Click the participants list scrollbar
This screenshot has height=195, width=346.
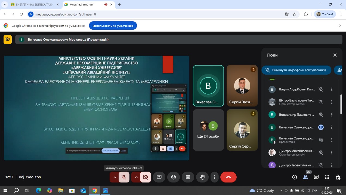[x=341, y=104]
